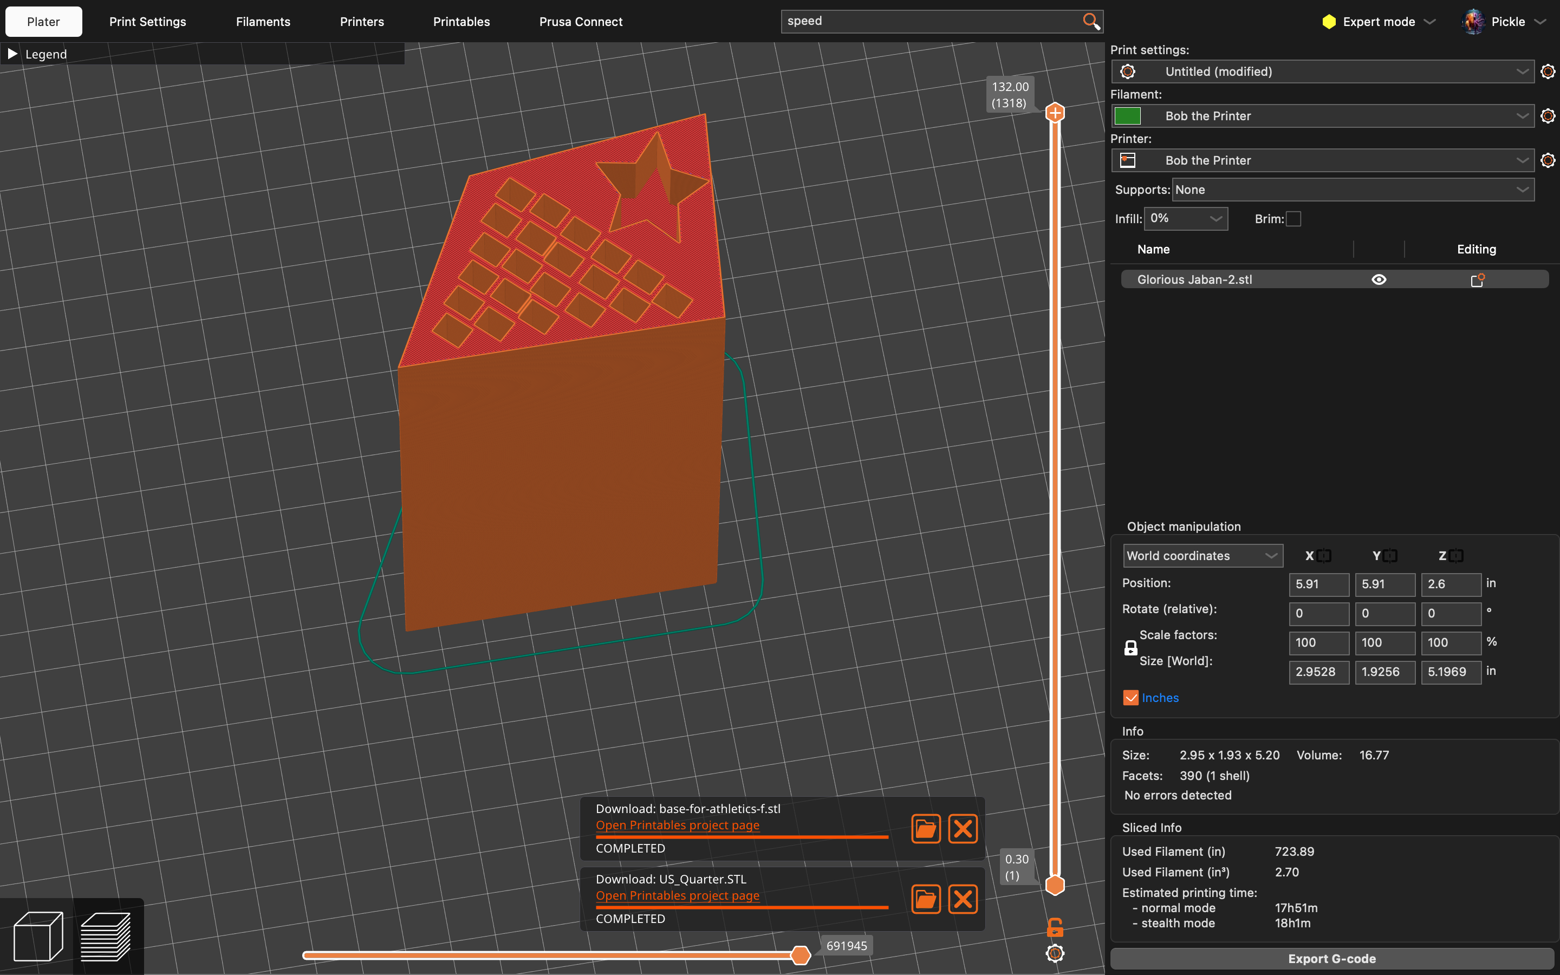This screenshot has width=1560, height=975.
Task: Open printer settings gear icon
Action: click(x=1548, y=160)
